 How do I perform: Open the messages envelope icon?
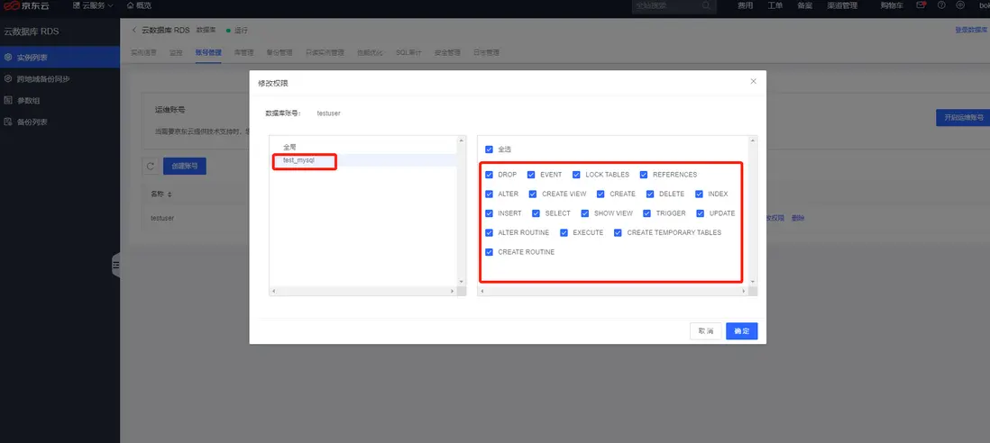(x=921, y=5)
